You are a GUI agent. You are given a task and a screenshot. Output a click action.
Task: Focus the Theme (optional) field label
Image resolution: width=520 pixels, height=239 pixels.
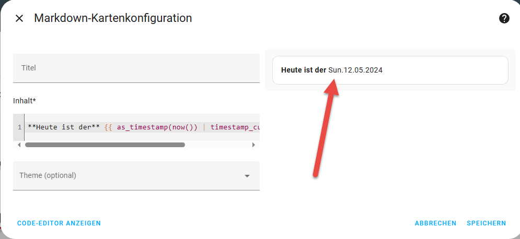coord(48,175)
